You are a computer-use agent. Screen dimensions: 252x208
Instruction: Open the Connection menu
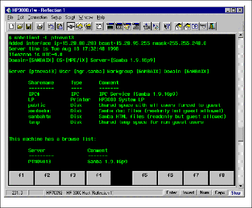tap(38, 17)
